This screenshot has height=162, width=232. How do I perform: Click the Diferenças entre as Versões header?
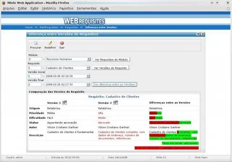[170, 102]
